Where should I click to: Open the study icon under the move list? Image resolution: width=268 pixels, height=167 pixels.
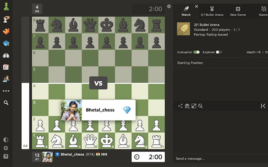coord(187,106)
